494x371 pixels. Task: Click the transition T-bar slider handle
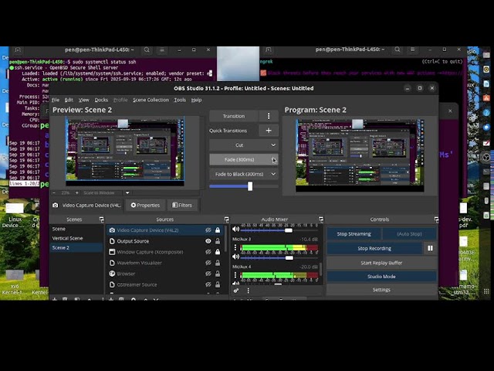pos(250,186)
